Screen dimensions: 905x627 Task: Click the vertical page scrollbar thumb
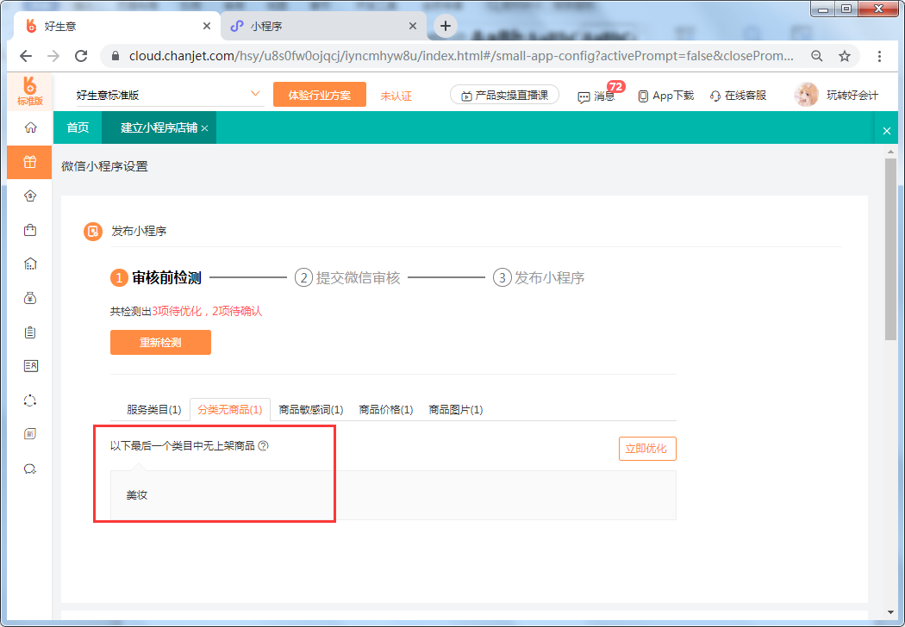click(x=890, y=250)
